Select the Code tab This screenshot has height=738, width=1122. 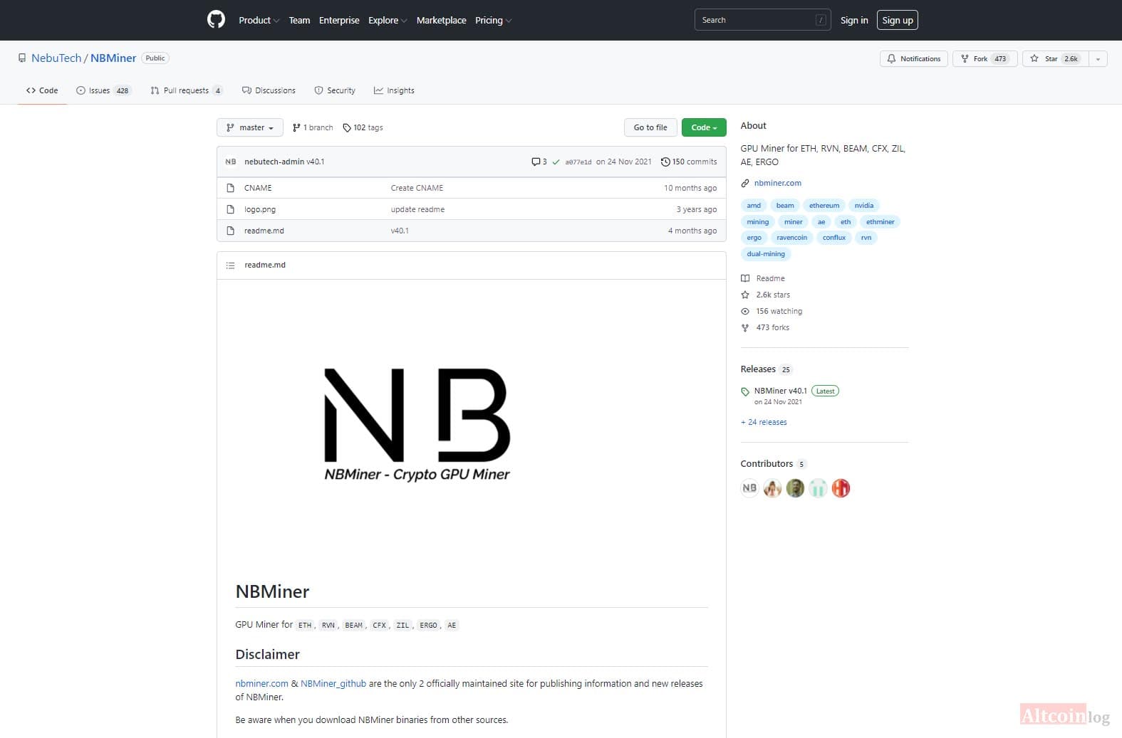(42, 91)
